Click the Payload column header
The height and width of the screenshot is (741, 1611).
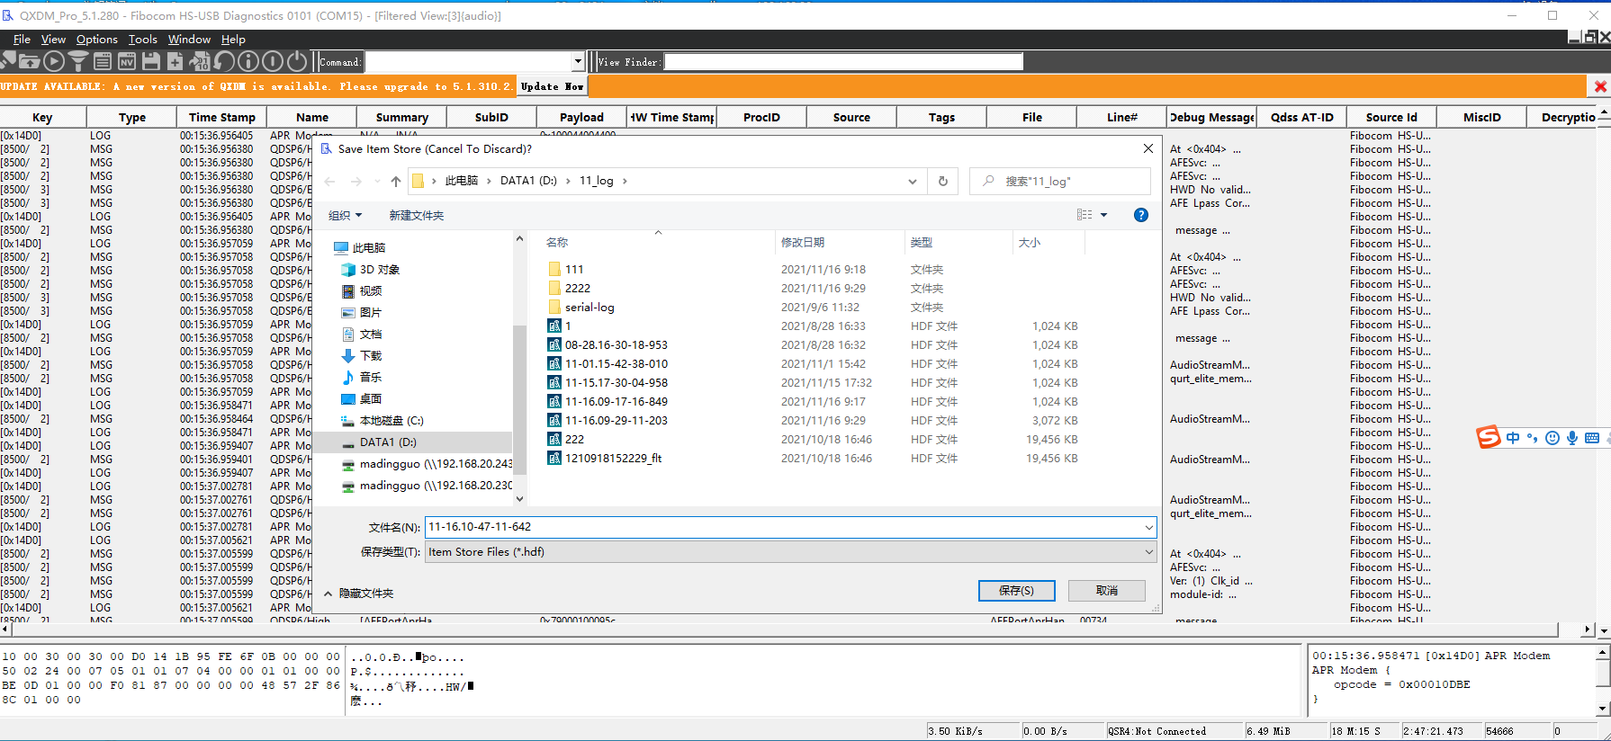(581, 117)
